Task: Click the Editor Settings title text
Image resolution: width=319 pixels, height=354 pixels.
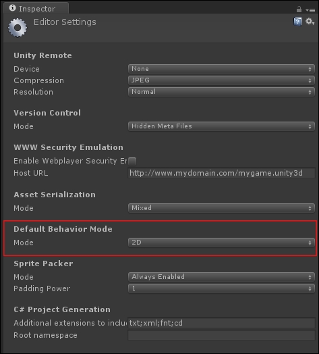Action: 65,22
